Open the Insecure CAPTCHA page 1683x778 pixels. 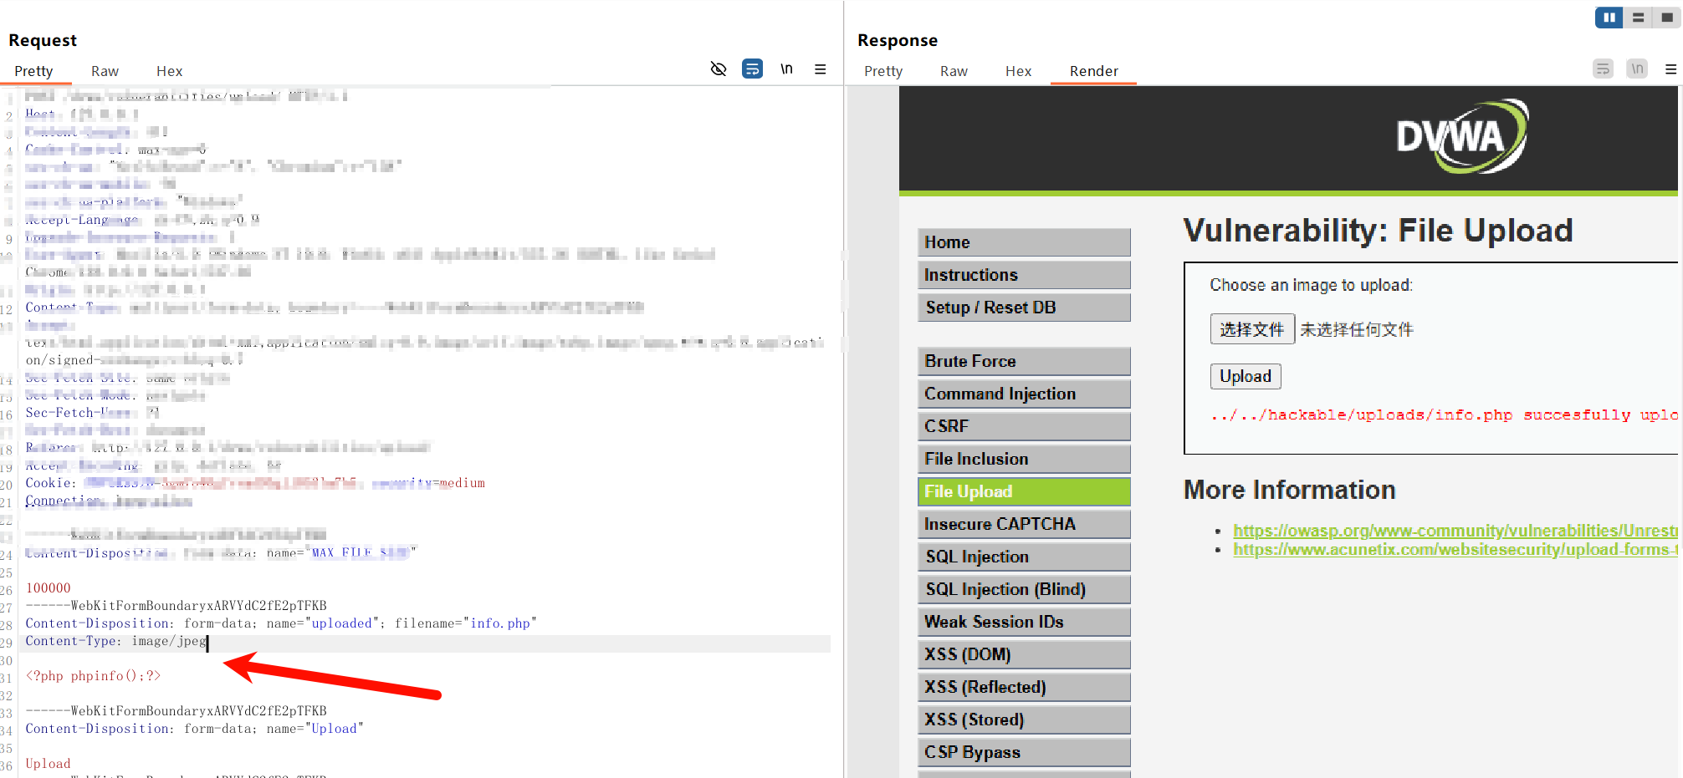[x=1024, y=524]
